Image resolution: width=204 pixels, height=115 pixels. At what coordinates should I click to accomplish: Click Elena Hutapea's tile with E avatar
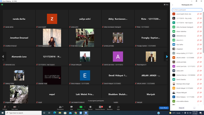point(85,75)
